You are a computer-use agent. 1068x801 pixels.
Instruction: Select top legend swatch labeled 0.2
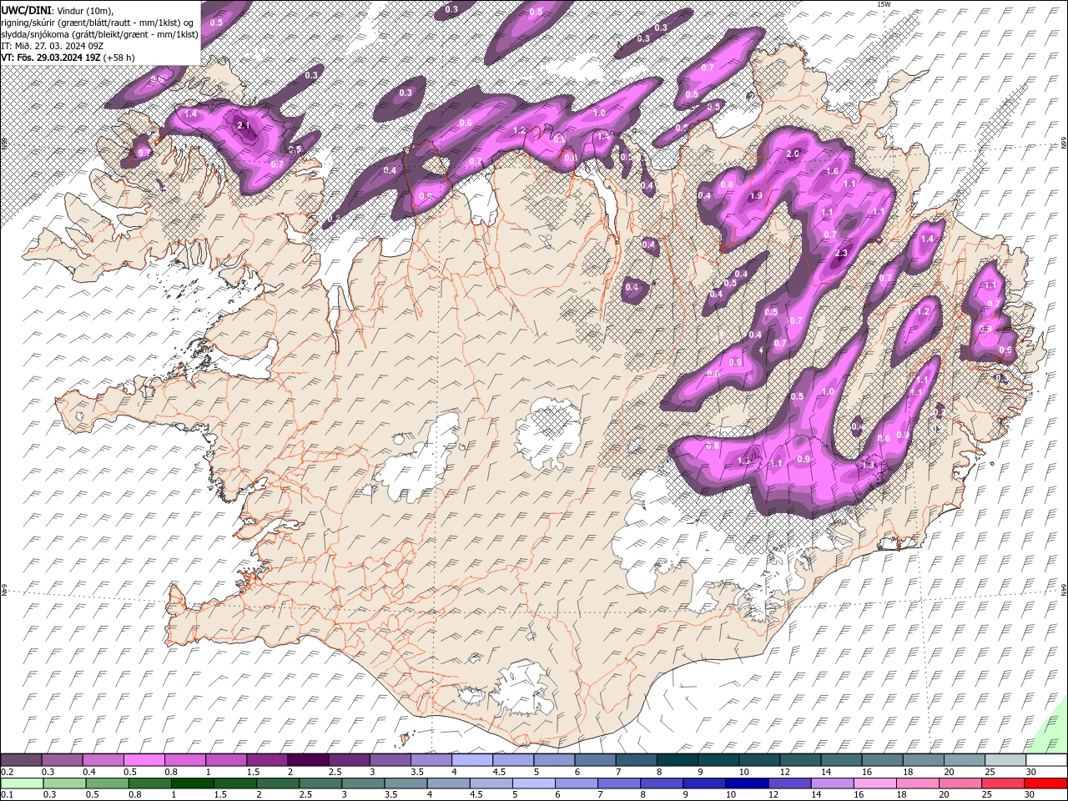coord(21,760)
